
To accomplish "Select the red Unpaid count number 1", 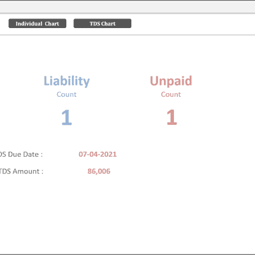I will [171, 117].
